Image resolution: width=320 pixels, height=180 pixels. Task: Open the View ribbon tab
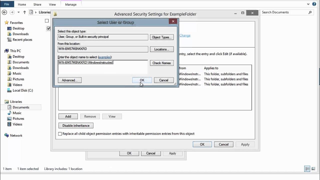(x=52, y=4)
